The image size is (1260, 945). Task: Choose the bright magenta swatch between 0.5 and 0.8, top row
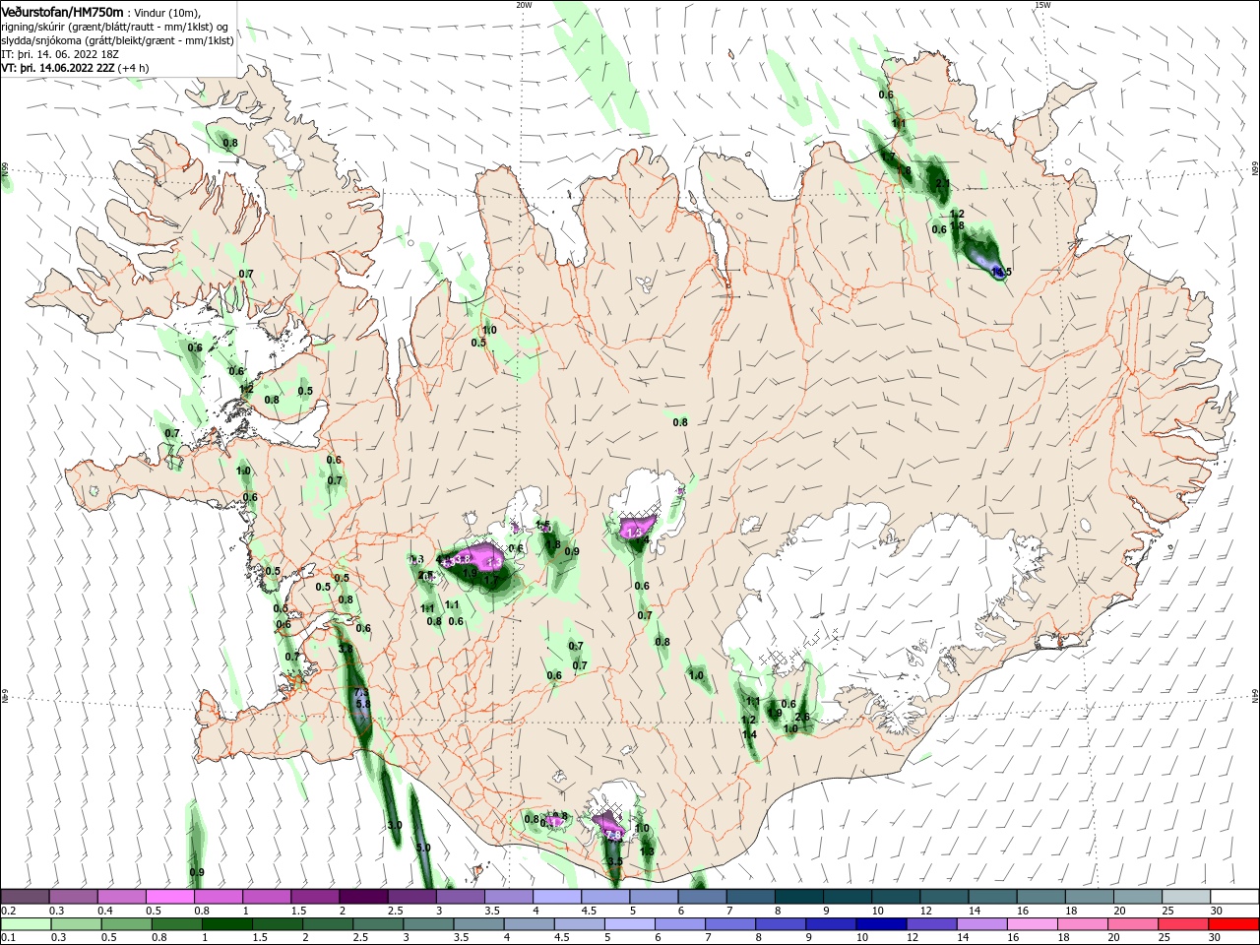170,897
